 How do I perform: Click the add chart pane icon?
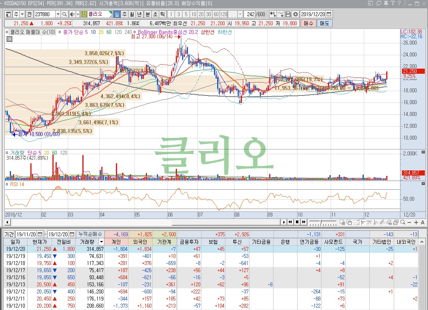(x=342, y=222)
